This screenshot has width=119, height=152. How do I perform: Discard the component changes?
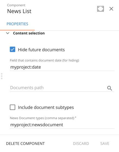[x=81, y=144]
